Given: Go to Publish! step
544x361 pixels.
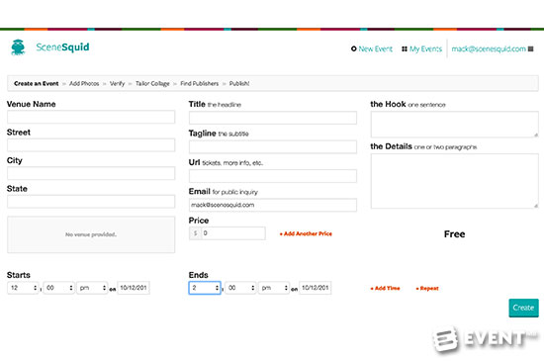Looking at the screenshot, I should pos(239,84).
